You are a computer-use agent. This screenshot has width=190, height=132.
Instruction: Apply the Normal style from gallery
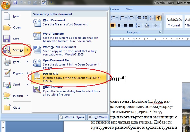pos(174,22)
